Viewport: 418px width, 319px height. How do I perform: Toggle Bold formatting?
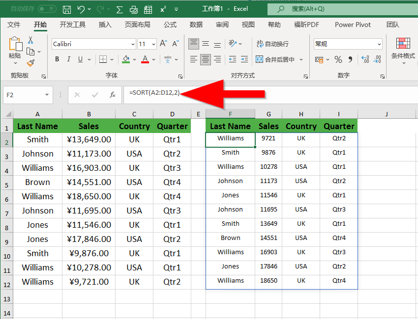tap(57, 59)
